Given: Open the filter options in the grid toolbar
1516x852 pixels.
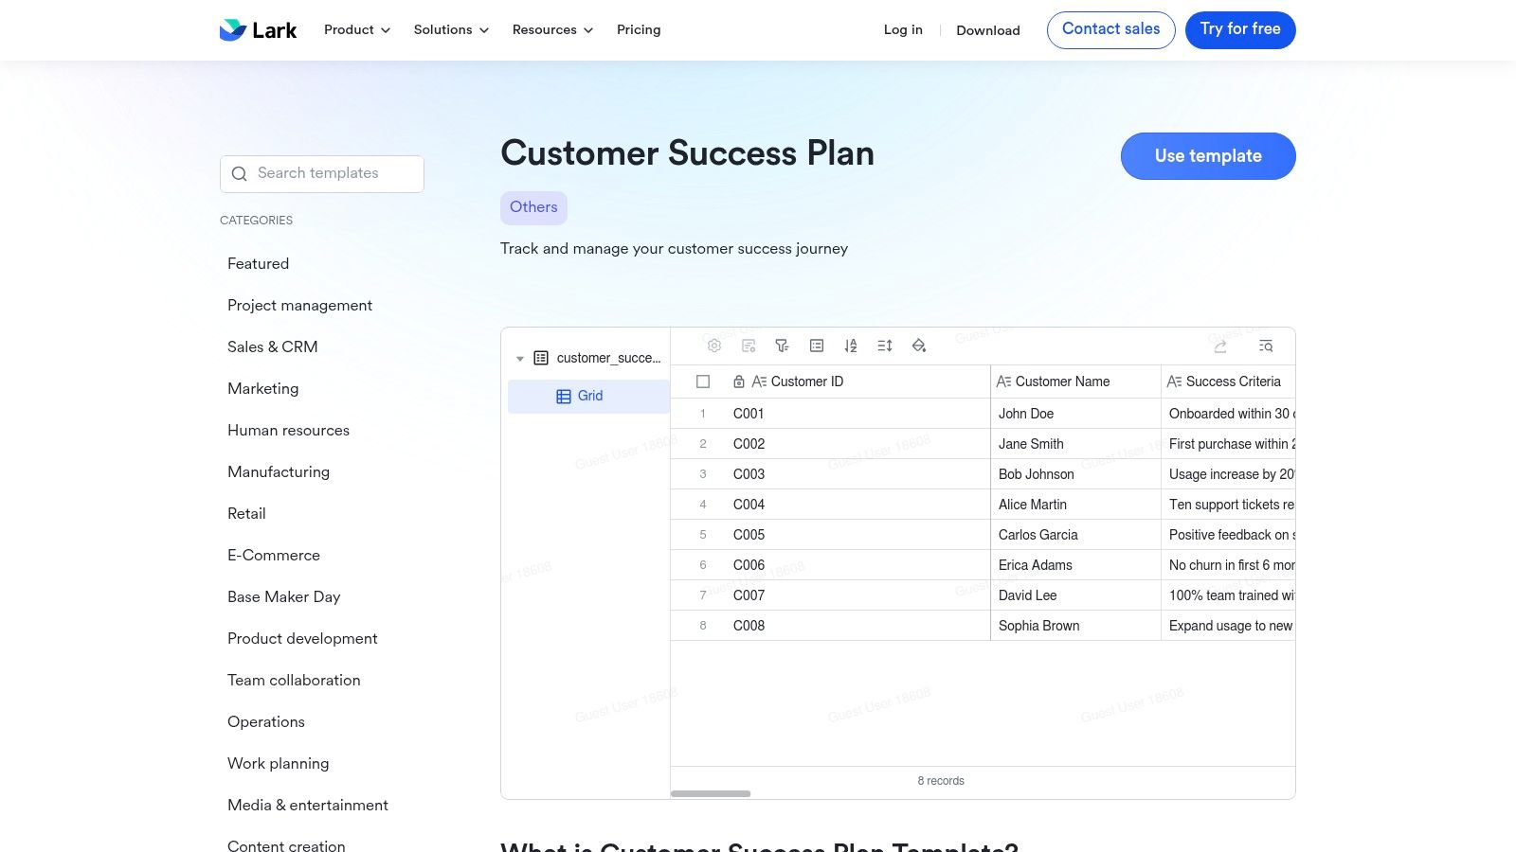Looking at the screenshot, I should 782,346.
